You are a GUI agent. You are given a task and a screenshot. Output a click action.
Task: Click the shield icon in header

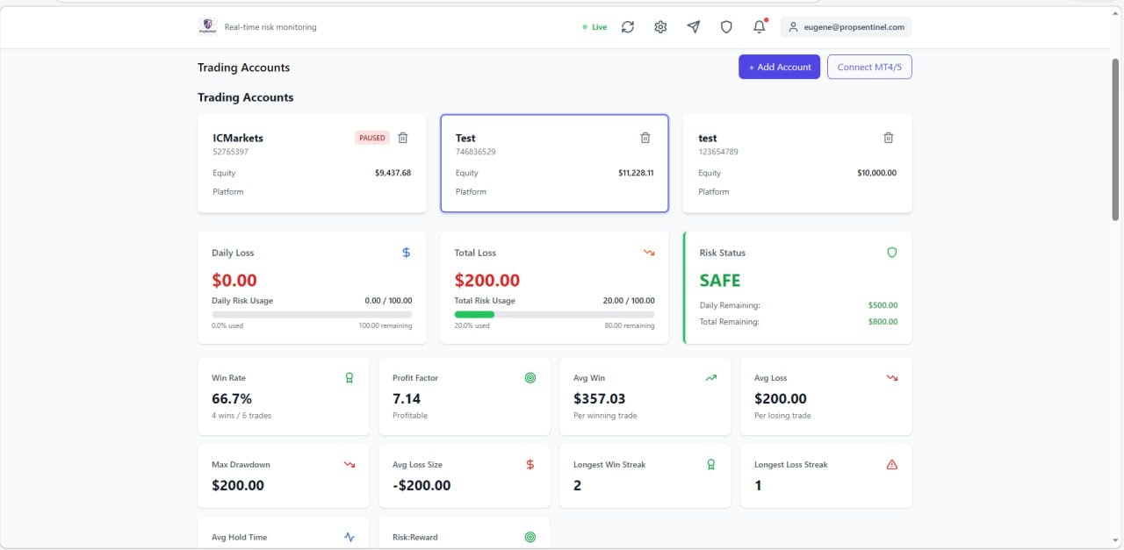726,27
